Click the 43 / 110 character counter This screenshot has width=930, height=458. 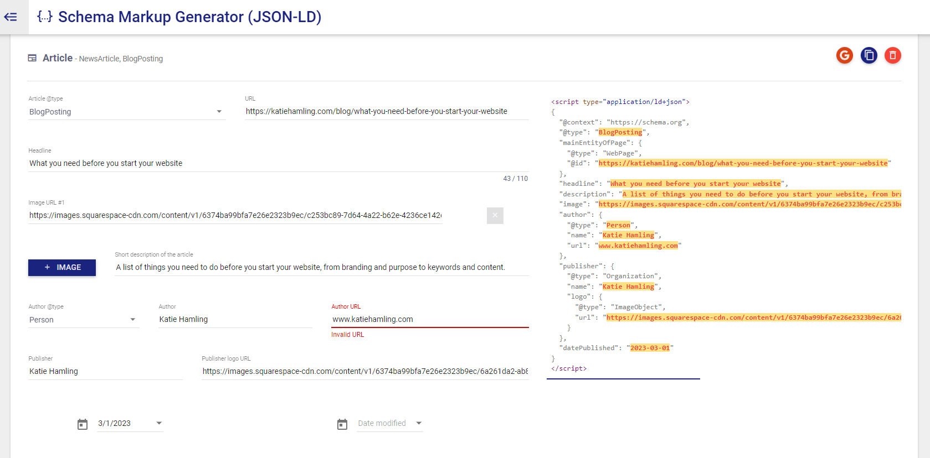(x=515, y=179)
